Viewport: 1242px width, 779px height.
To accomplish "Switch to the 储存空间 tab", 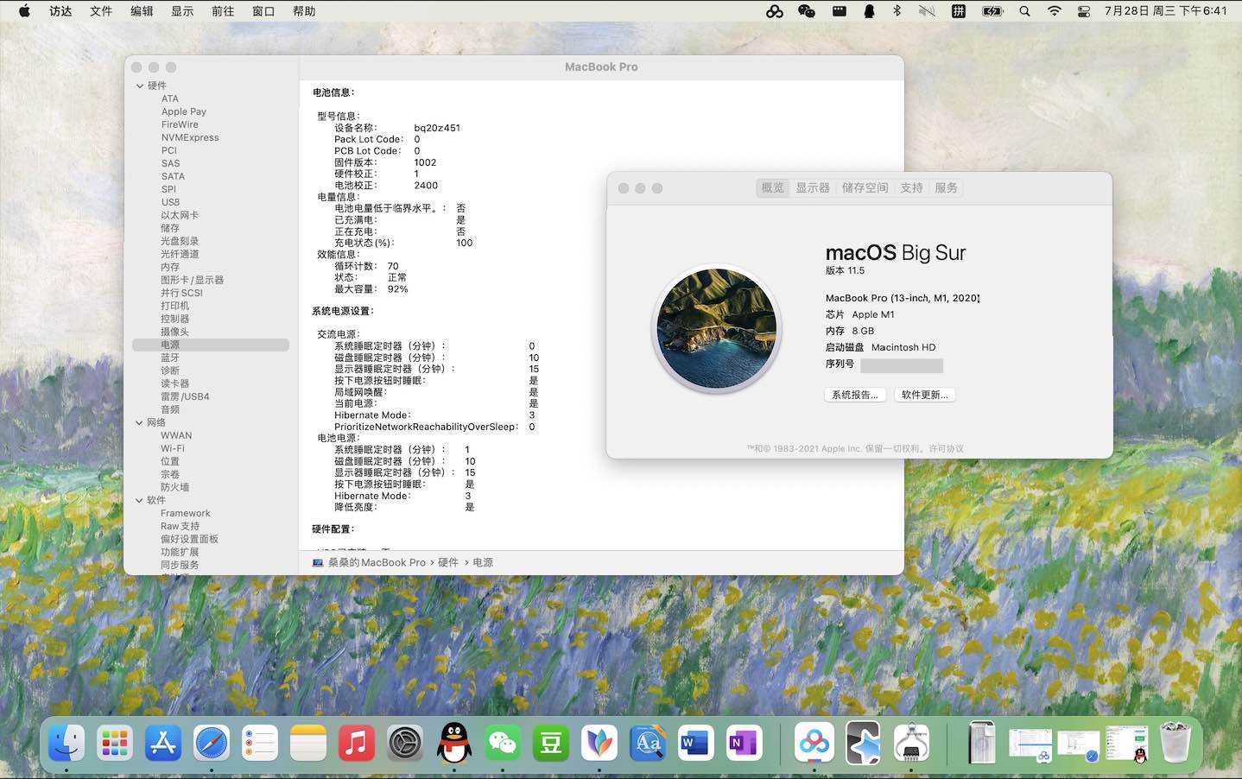I will click(865, 187).
